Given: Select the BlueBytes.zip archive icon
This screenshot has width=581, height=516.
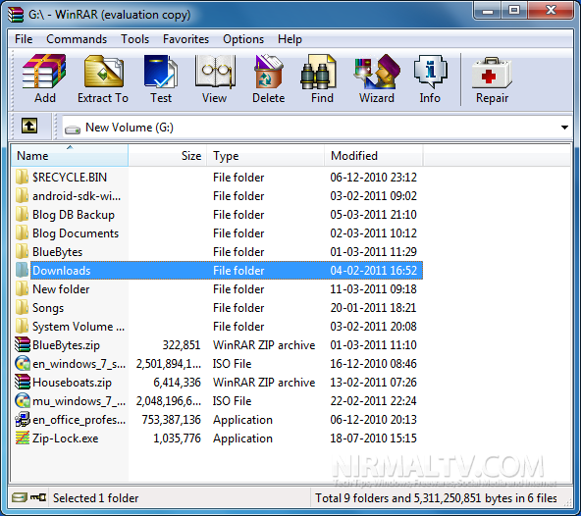Looking at the screenshot, I should tap(23, 344).
